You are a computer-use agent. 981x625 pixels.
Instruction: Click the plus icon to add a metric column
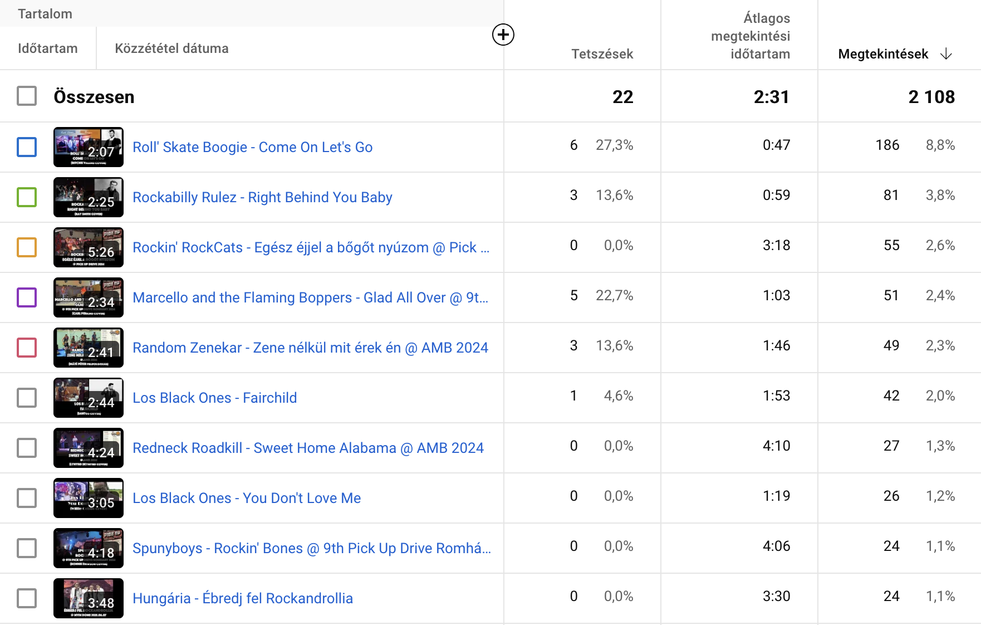pos(503,35)
